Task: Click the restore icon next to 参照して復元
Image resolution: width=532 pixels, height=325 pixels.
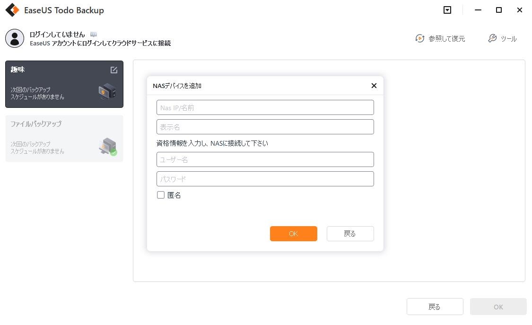Action: point(420,39)
